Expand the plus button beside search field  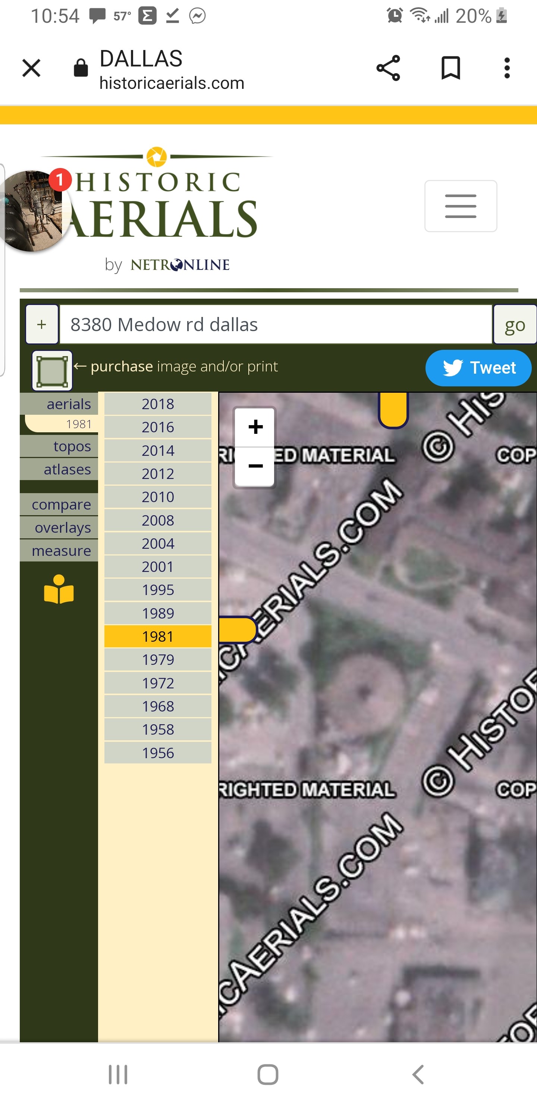pyautogui.click(x=41, y=324)
